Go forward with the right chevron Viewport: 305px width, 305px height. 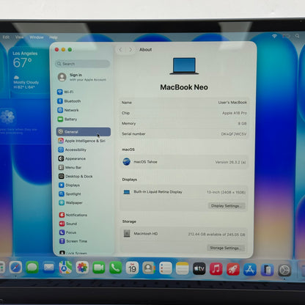click(131, 50)
